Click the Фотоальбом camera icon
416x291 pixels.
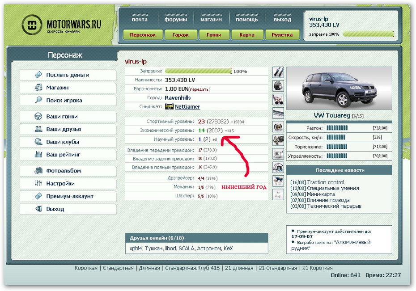click(38, 171)
